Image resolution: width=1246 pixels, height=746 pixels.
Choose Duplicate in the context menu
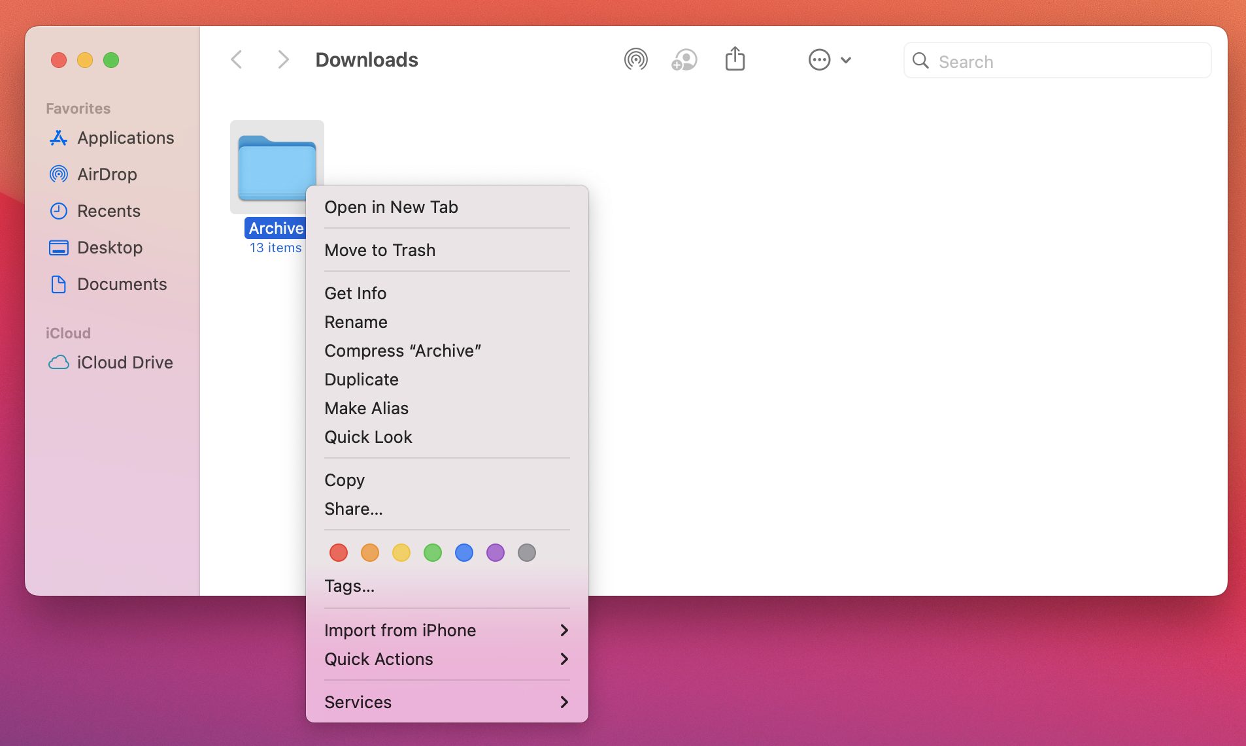tap(447, 379)
